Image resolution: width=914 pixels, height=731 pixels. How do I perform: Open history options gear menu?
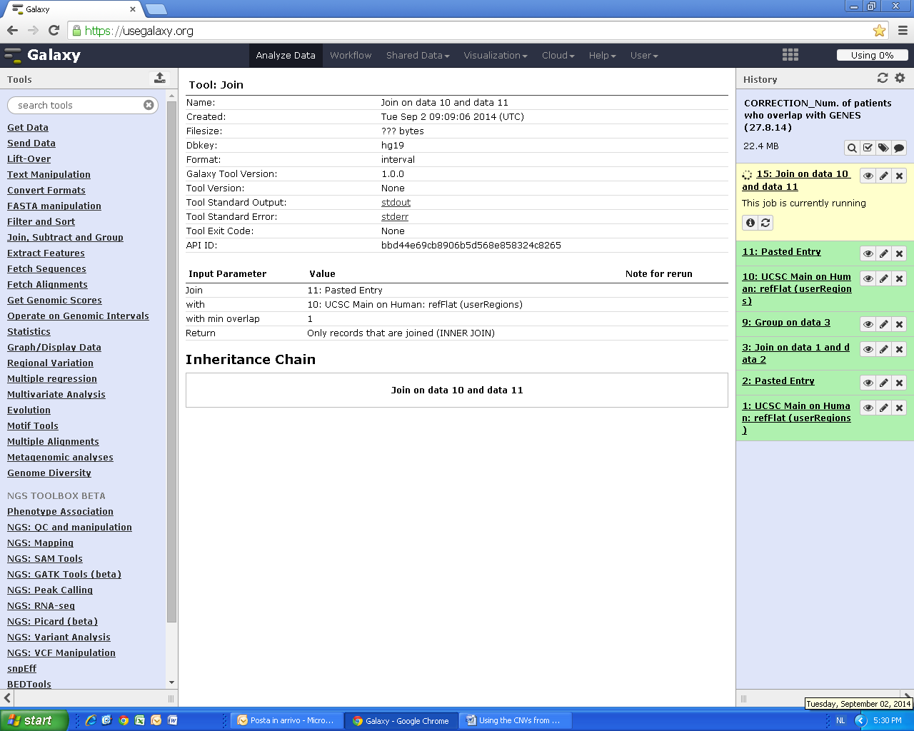(x=900, y=78)
